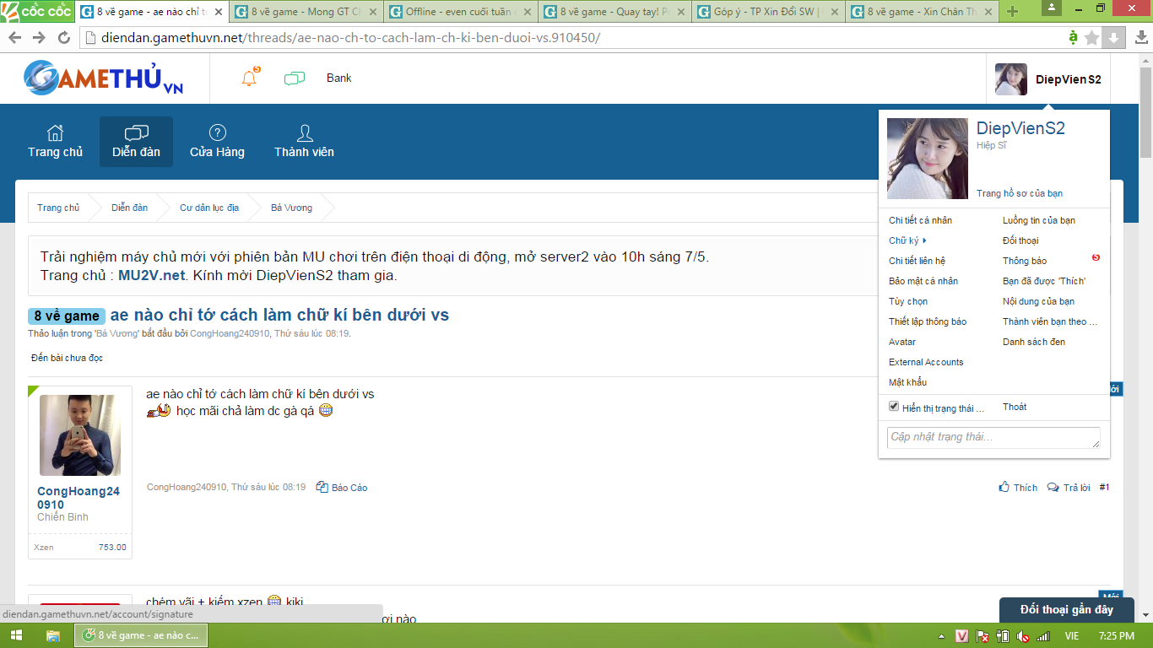This screenshot has height=648, width=1153.
Task: Click the muted volume tray icon
Action: click(x=1022, y=636)
